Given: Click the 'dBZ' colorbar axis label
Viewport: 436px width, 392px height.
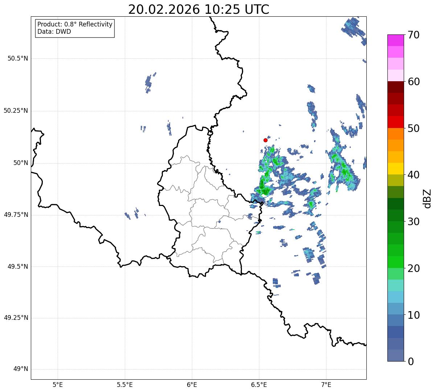Looking at the screenshot, I should (x=427, y=198).
